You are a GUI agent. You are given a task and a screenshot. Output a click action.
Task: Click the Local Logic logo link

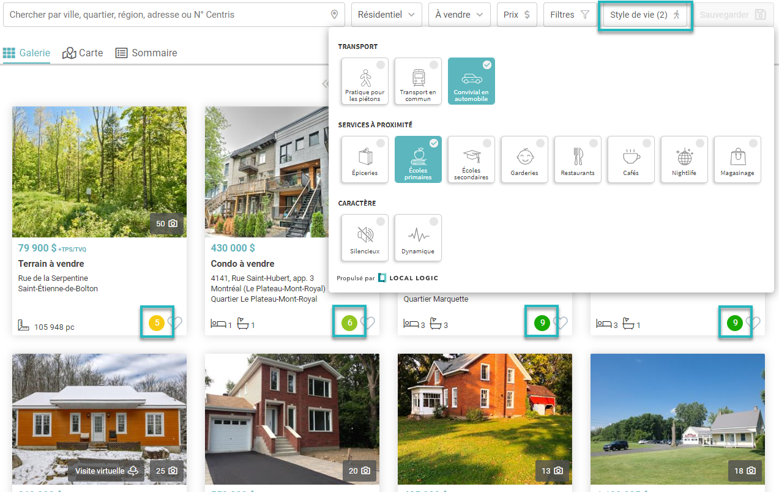click(408, 278)
